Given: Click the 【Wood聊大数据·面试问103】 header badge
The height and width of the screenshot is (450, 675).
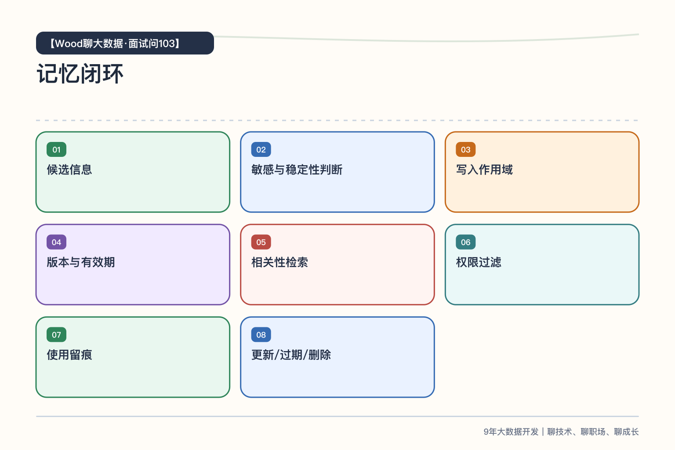Looking at the screenshot, I should pyautogui.click(x=125, y=43).
